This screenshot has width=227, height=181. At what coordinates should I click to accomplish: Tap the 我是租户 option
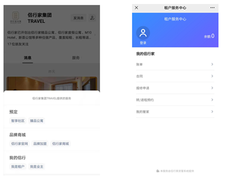[17, 166]
